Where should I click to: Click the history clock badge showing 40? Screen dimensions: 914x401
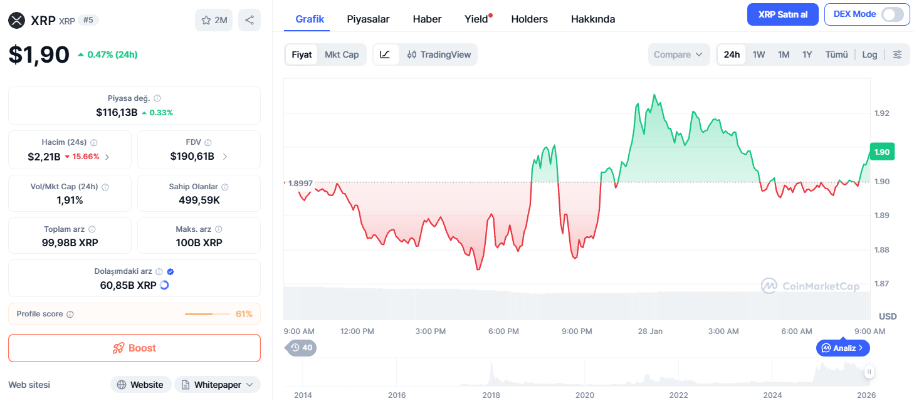(x=302, y=347)
